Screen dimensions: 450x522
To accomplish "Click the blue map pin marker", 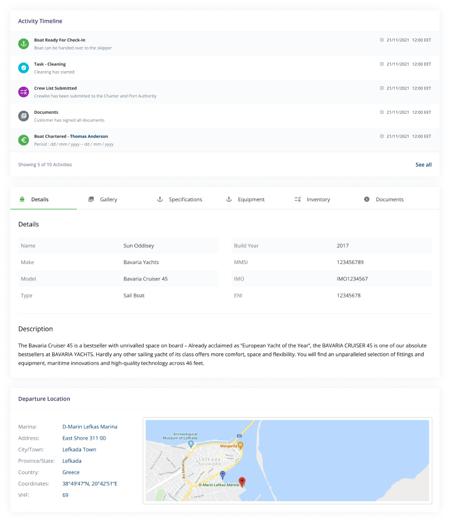I will point(222,475).
